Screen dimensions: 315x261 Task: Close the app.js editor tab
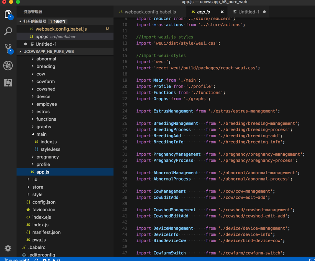pos(222,12)
